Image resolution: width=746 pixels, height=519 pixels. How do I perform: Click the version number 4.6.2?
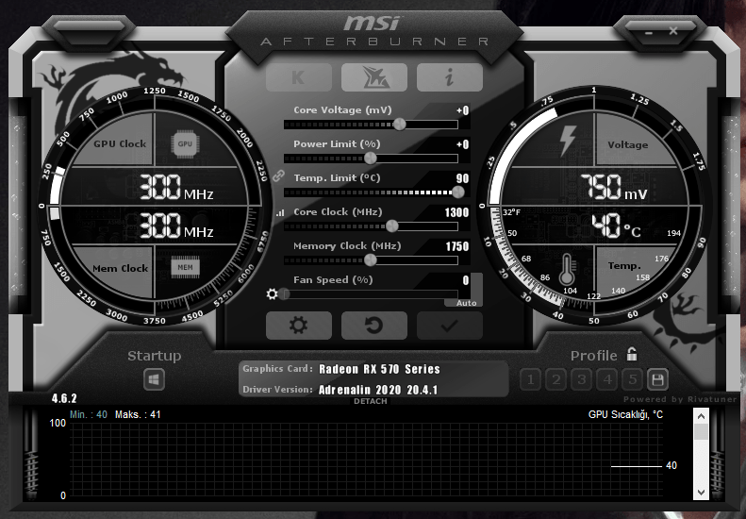pyautogui.click(x=64, y=398)
